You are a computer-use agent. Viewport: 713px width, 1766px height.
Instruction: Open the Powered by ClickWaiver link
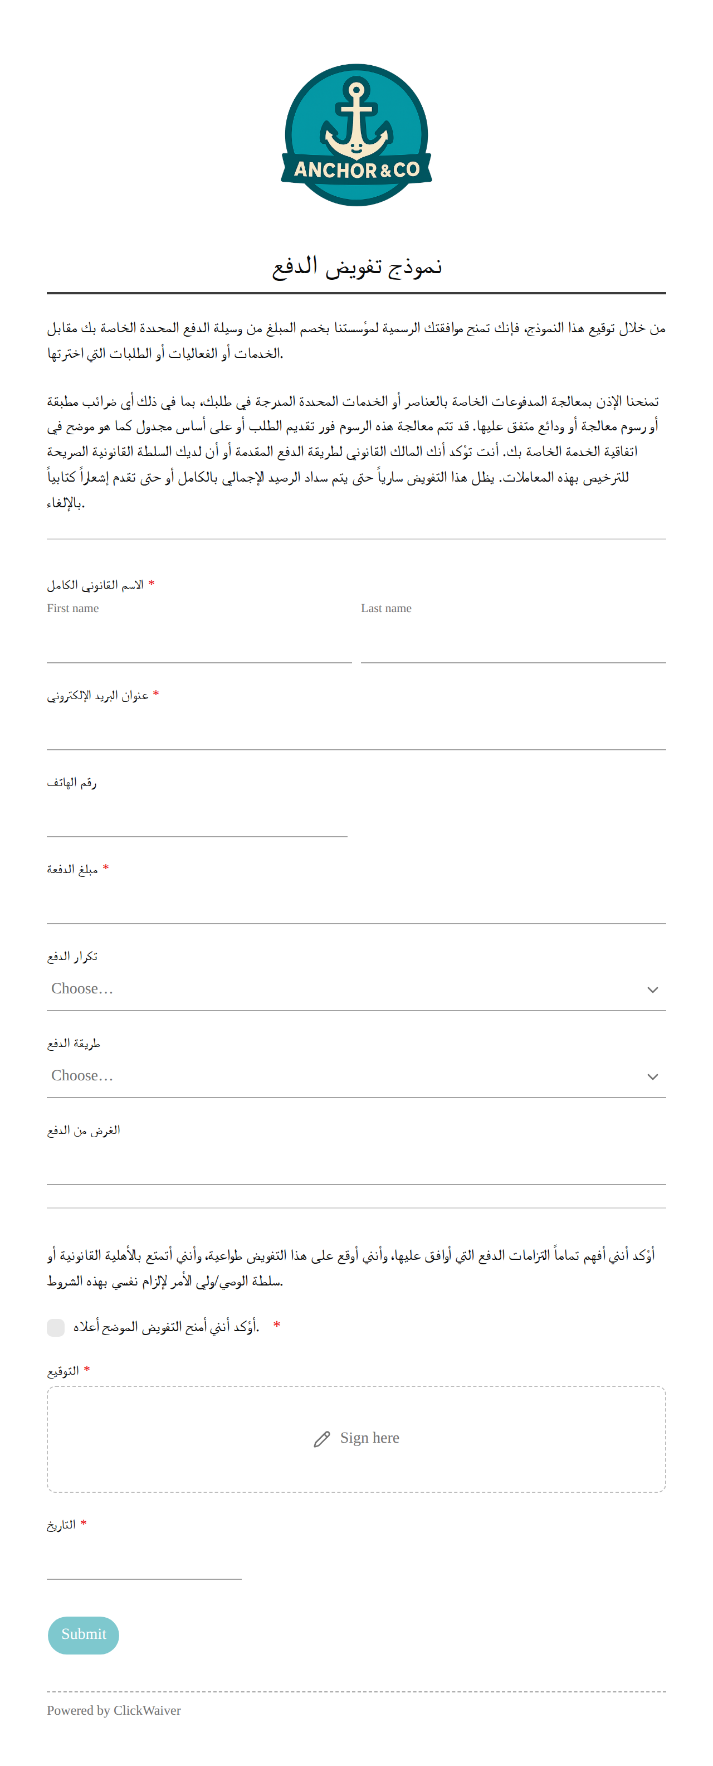coord(114,1710)
